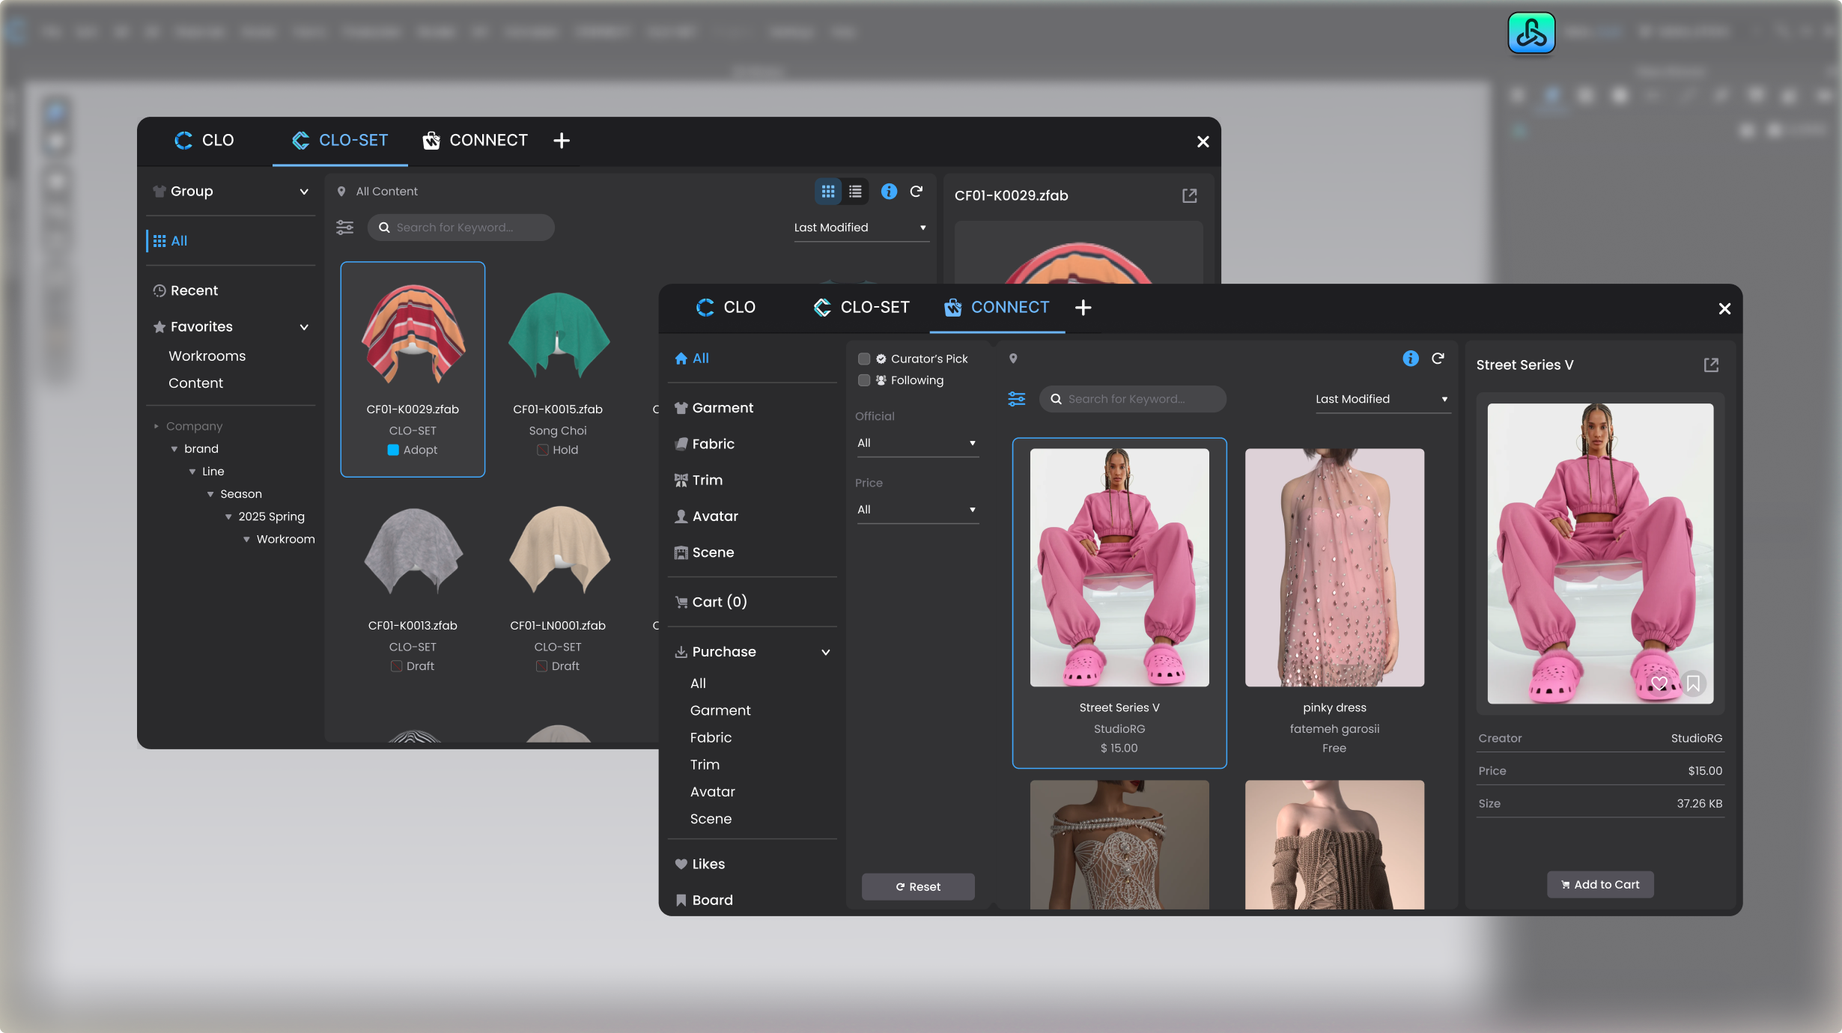This screenshot has height=1033, width=1842.
Task: Select CONNECT tab in front window
Action: point(997,308)
